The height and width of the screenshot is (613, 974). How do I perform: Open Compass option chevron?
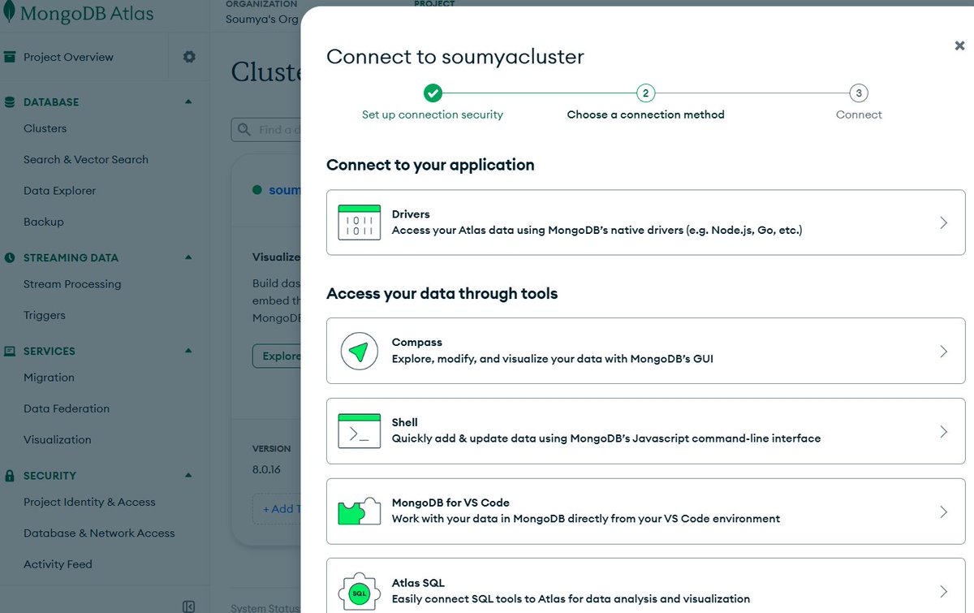pos(943,352)
